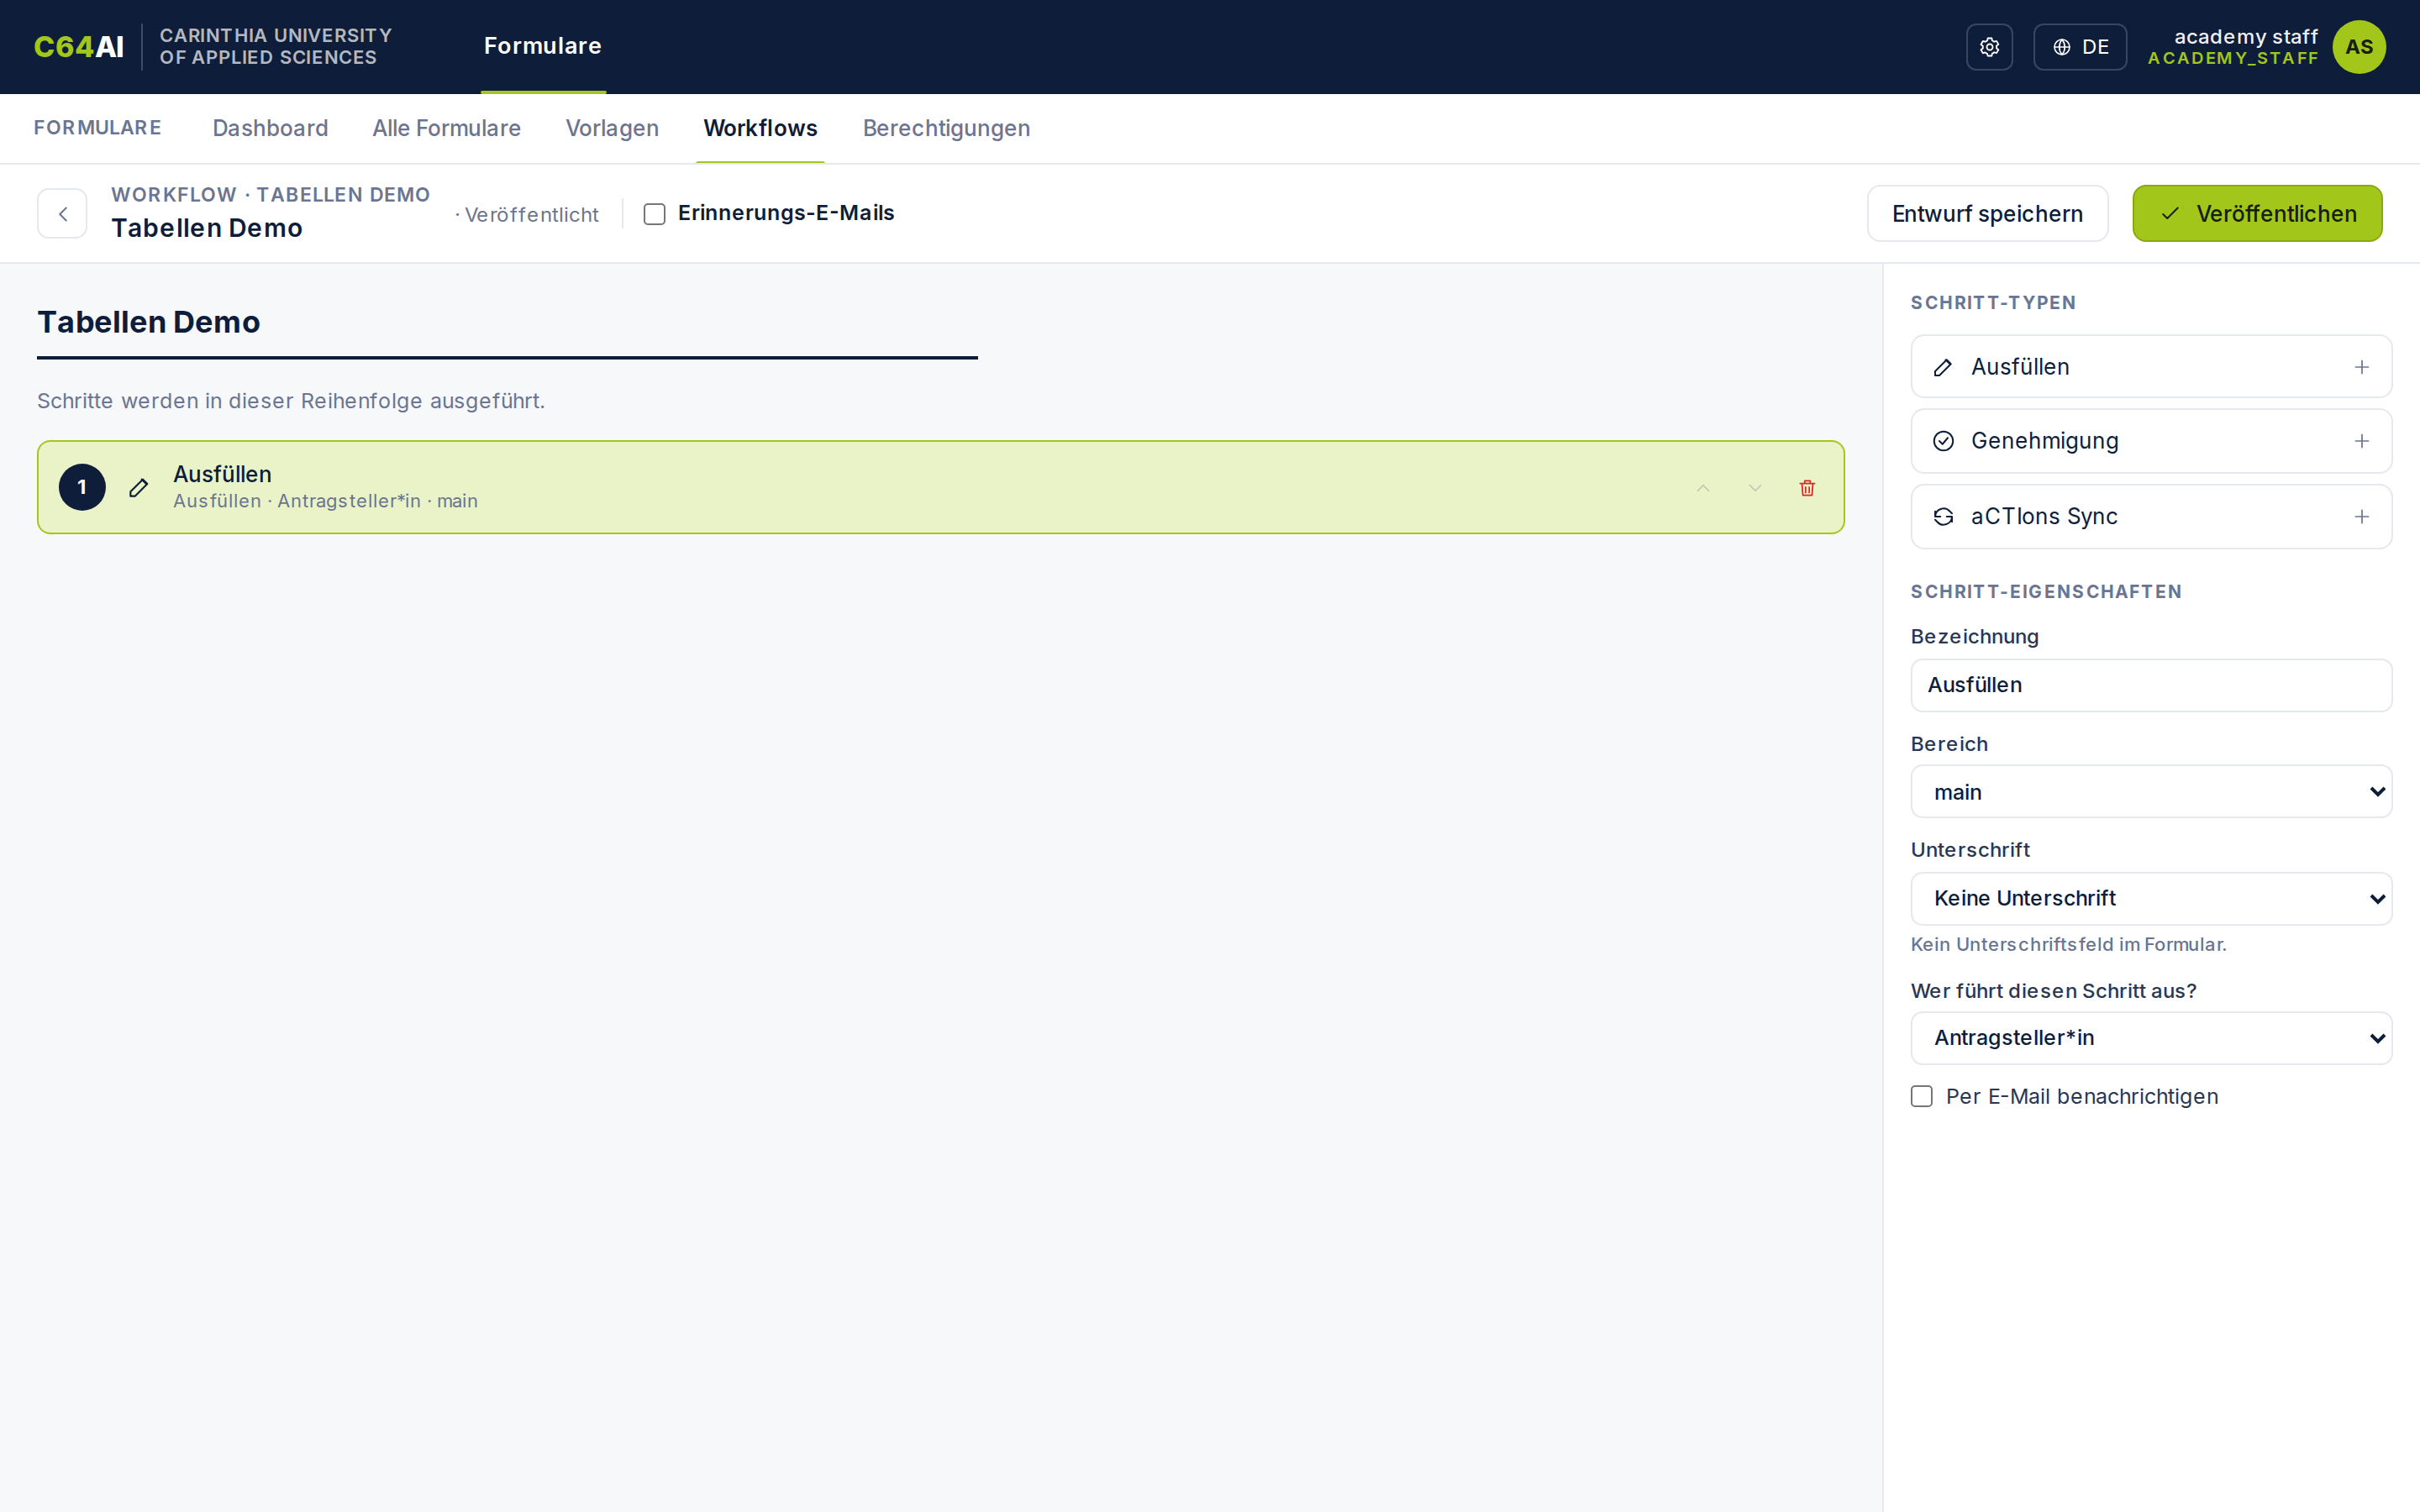Viewport: 2420px width, 1512px height.
Task: Switch to the Dashboard tab
Action: point(270,128)
